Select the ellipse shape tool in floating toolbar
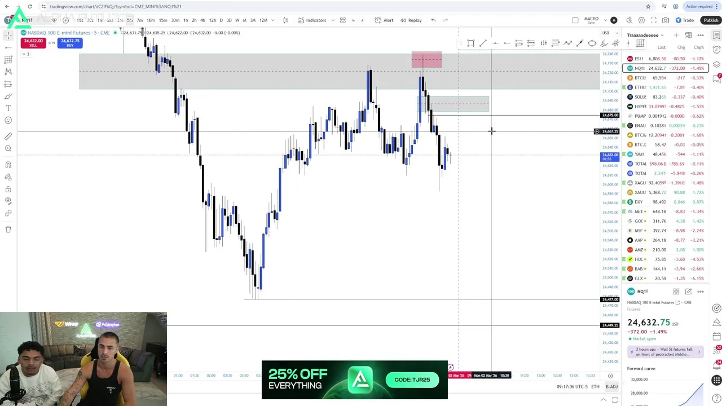The width and height of the screenshot is (722, 406). pos(592,43)
